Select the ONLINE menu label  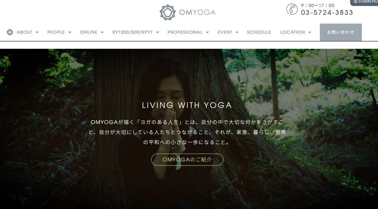click(89, 32)
